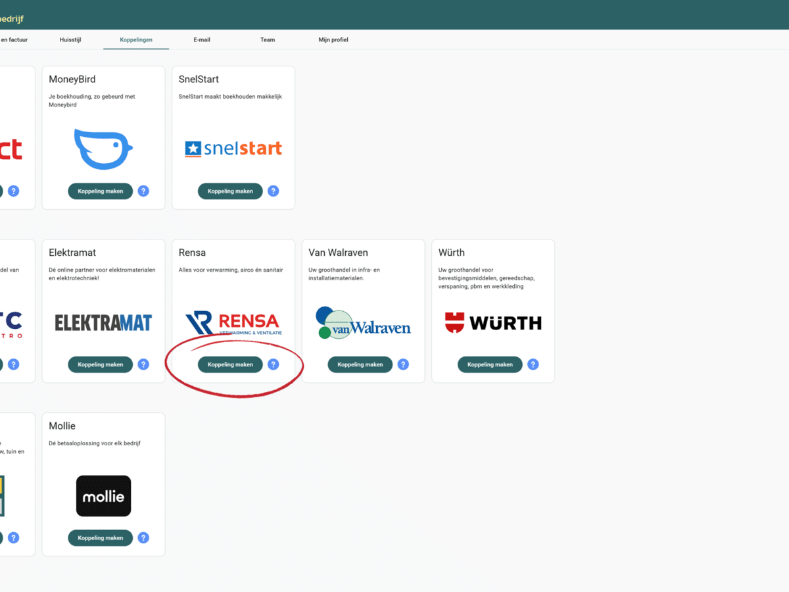Image resolution: width=789 pixels, height=592 pixels.
Task: Click the Rensa card title
Action: pyautogui.click(x=191, y=253)
